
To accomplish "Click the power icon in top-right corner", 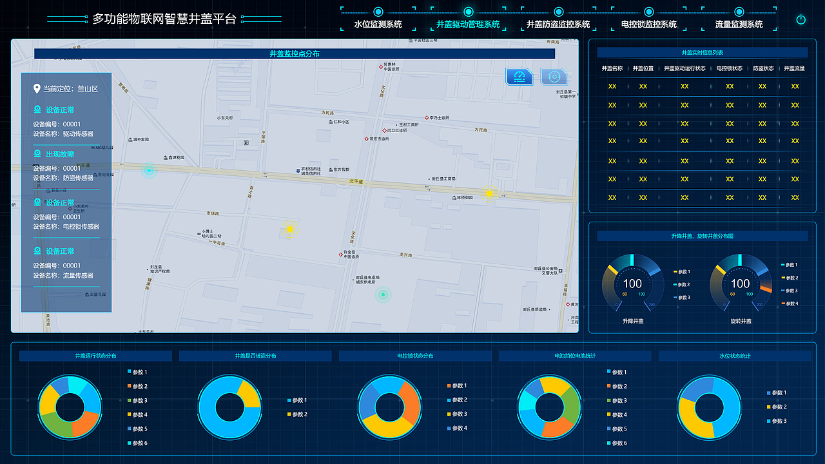I will 801,19.
